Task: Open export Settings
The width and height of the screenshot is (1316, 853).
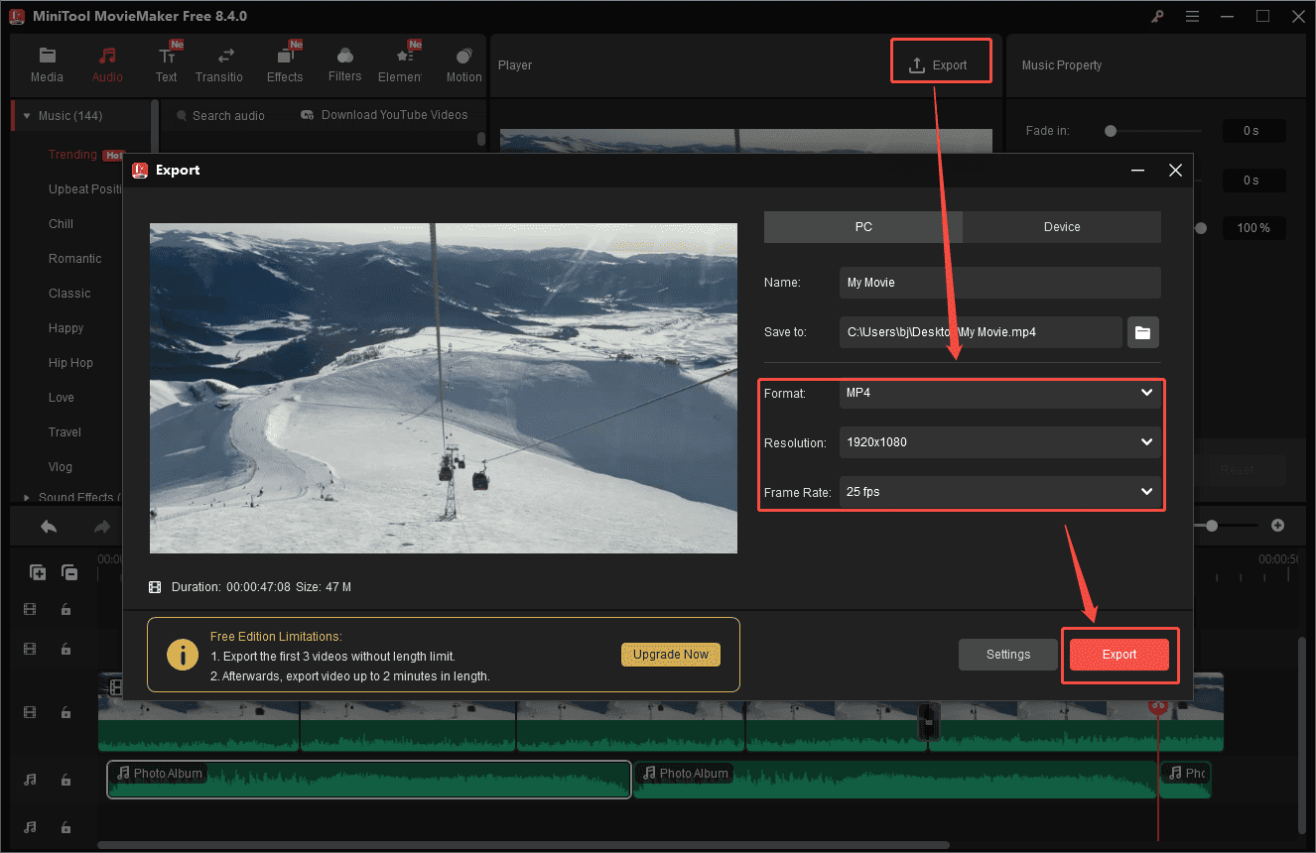Action: point(1008,655)
